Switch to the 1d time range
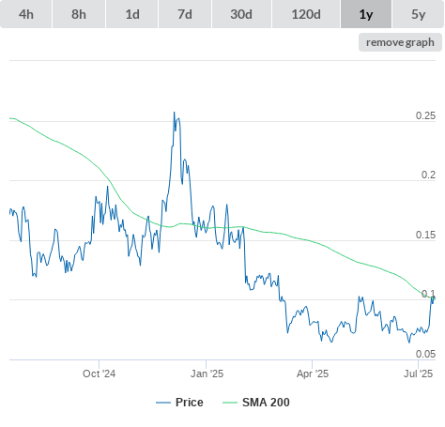Screen dimensions: 445x427 point(132,14)
